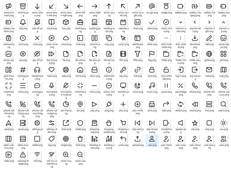This screenshot has width=231, height=171.
Task: Click the bell-off.png icon
Action: coord(37,22)
